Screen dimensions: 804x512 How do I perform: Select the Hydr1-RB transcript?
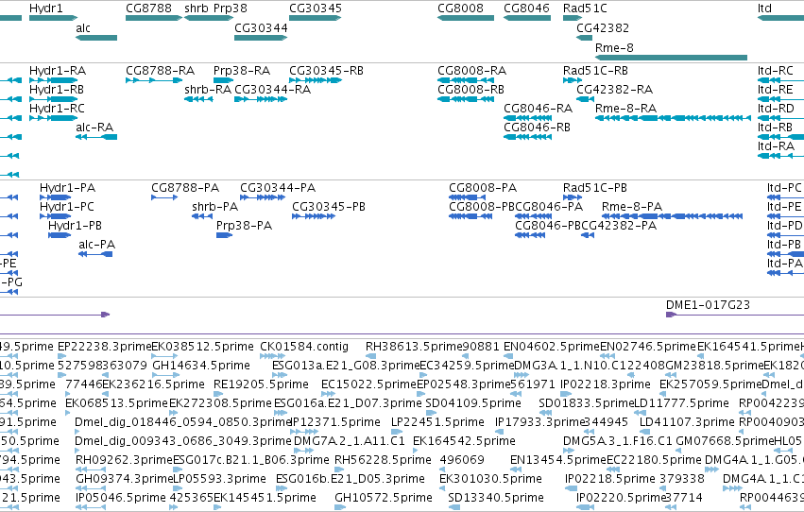53,99
